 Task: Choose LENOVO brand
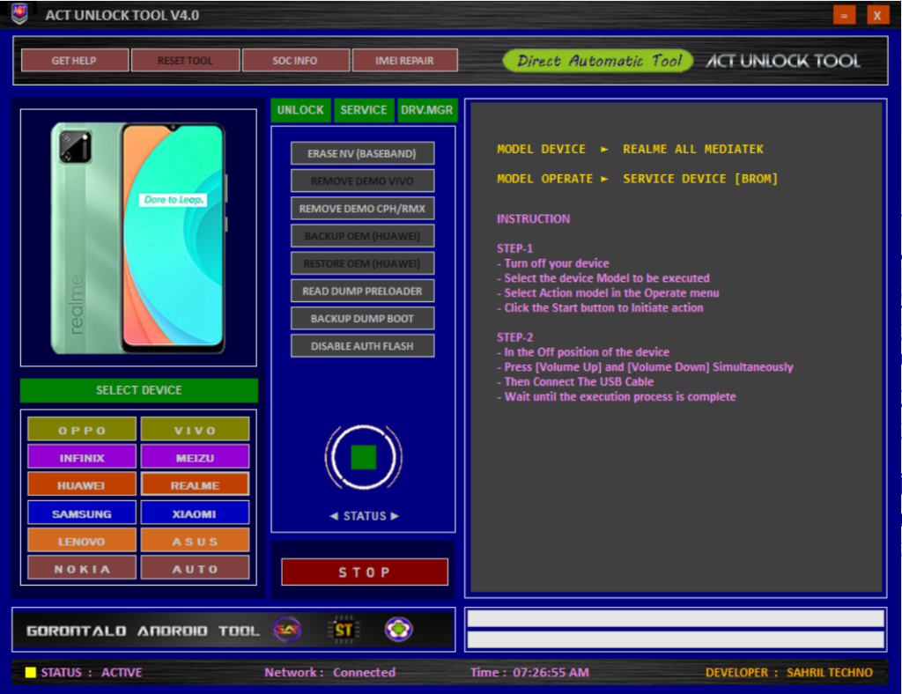82,541
